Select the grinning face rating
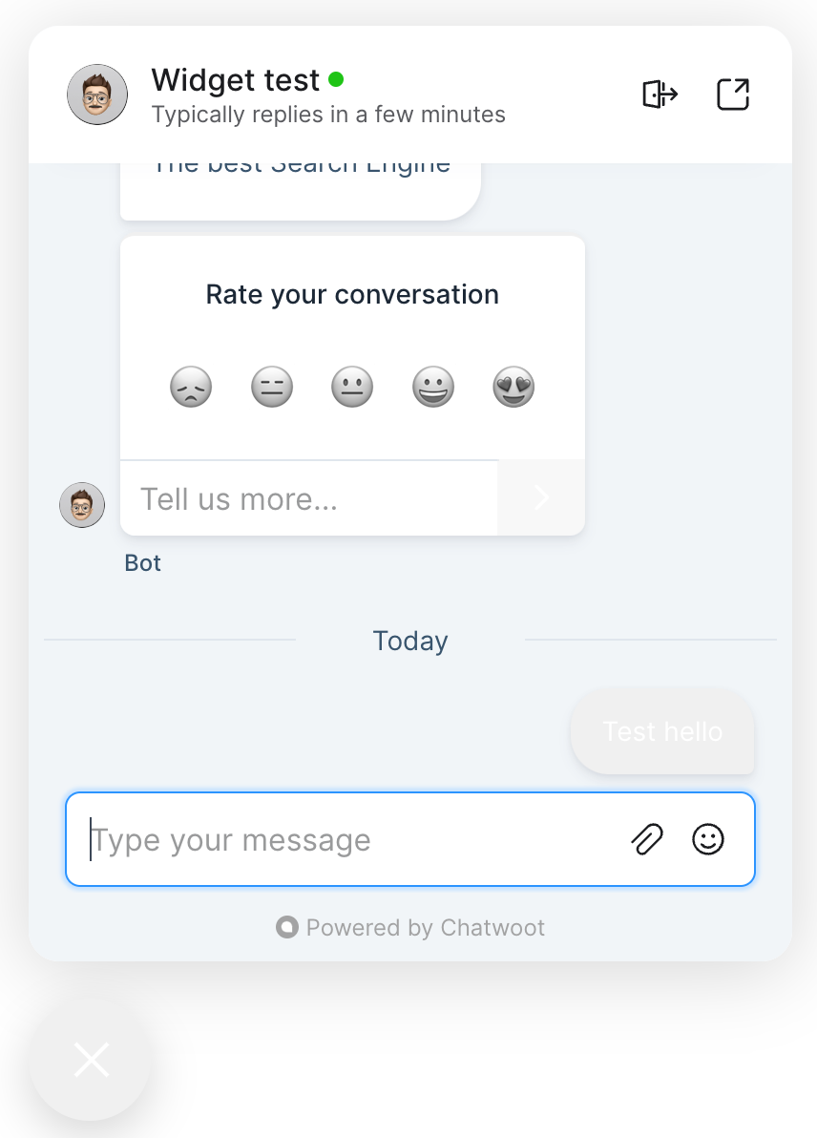This screenshot has width=817, height=1138. [x=433, y=386]
